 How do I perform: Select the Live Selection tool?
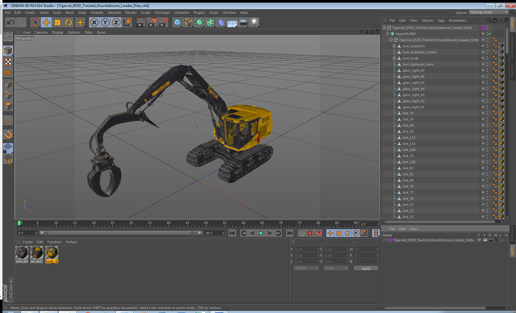coord(35,22)
